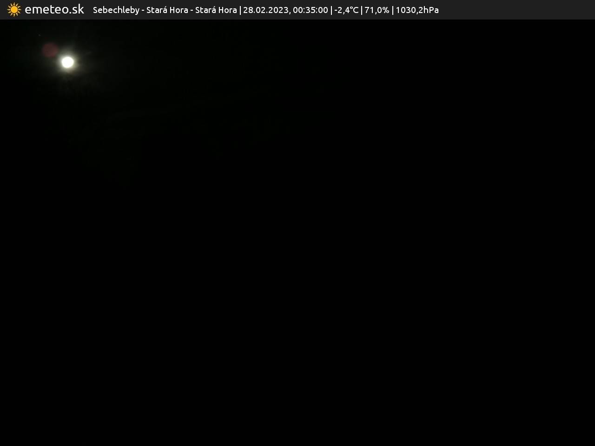Open the emeteo.sk site name

[54, 10]
